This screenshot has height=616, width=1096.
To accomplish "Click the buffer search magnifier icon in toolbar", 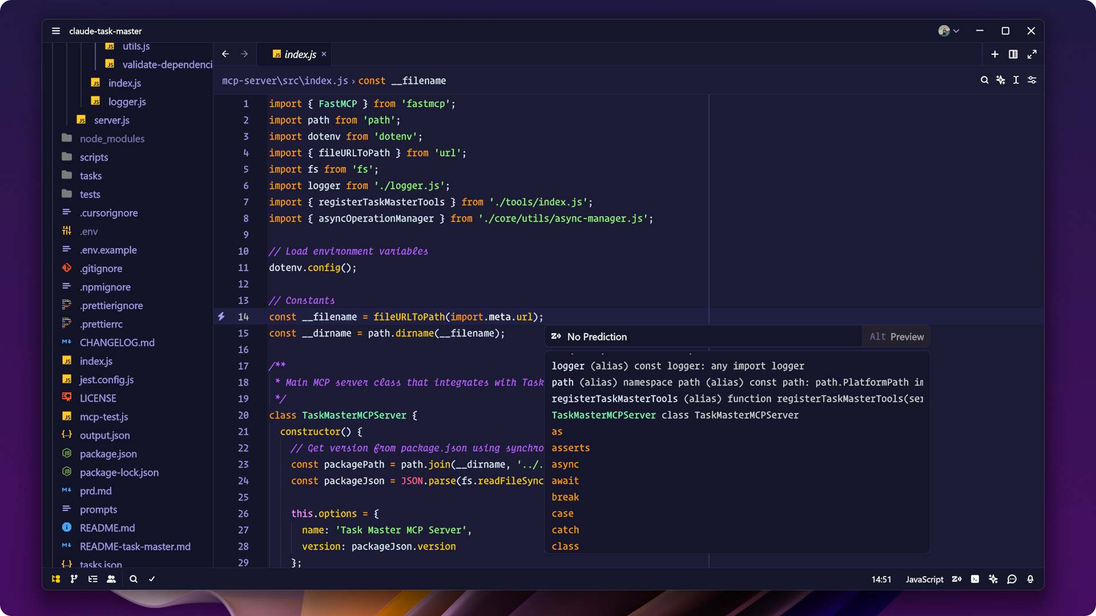I will point(985,80).
